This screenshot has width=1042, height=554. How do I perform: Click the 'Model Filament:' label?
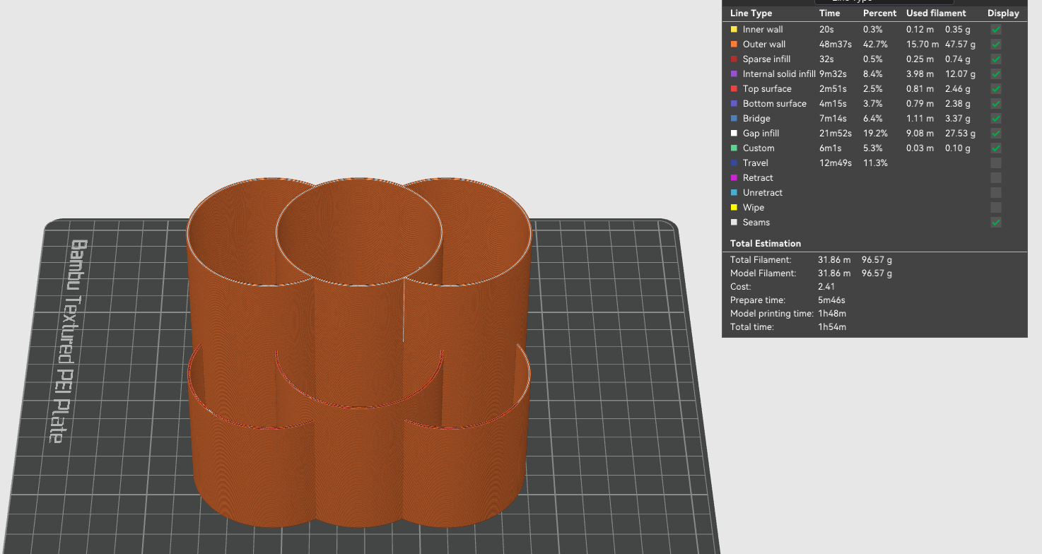click(x=763, y=273)
